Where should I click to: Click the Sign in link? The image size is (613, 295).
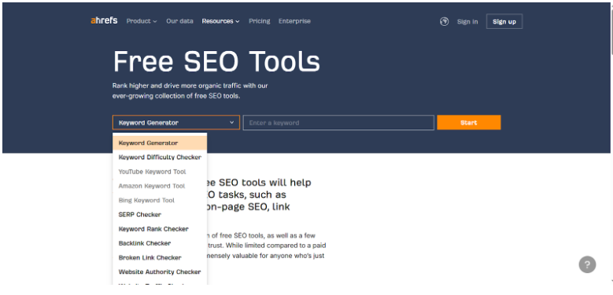coord(467,22)
